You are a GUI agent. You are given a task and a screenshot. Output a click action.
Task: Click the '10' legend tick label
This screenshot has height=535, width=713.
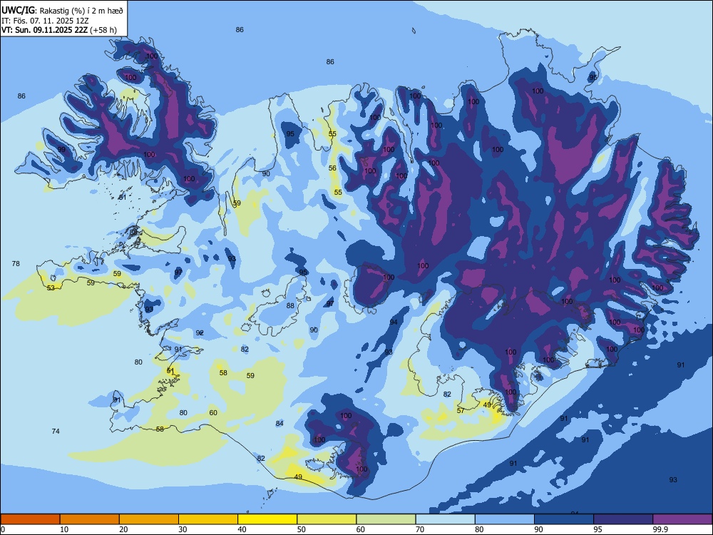click(x=64, y=529)
